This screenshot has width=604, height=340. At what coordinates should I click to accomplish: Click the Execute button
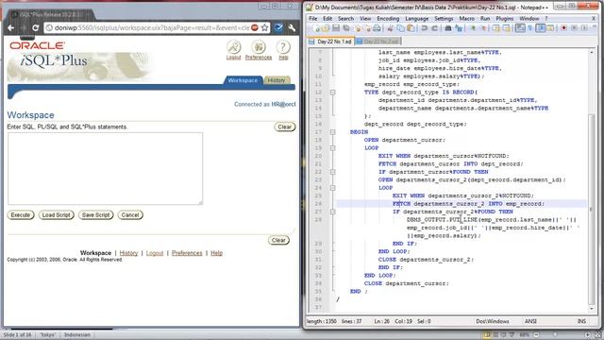tap(21, 214)
